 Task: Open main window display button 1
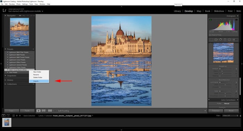(x=3, y=115)
